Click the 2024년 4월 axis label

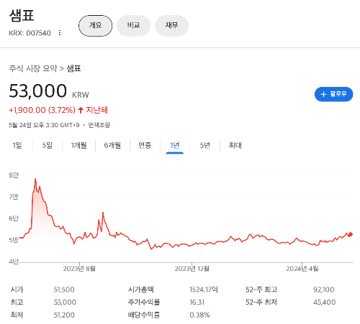(302, 269)
